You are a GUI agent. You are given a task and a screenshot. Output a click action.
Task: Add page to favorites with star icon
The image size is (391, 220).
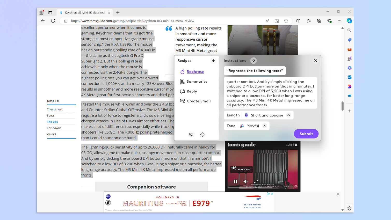coord(286,21)
